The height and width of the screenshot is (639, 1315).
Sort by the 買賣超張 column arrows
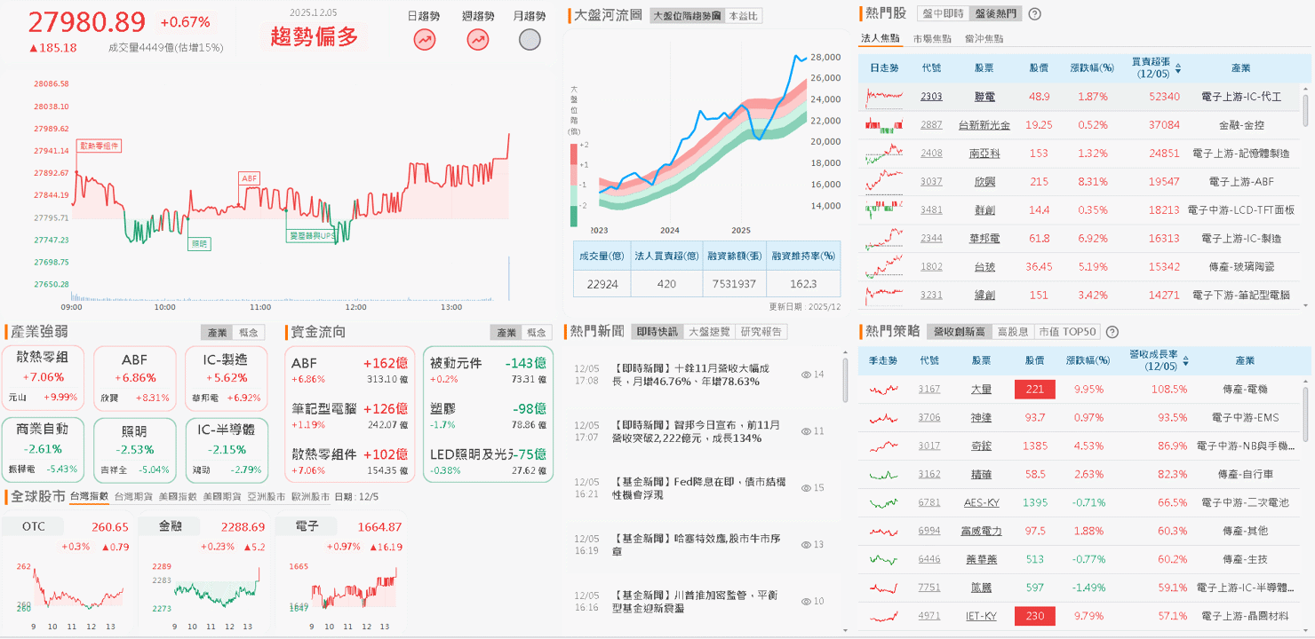click(x=1178, y=67)
